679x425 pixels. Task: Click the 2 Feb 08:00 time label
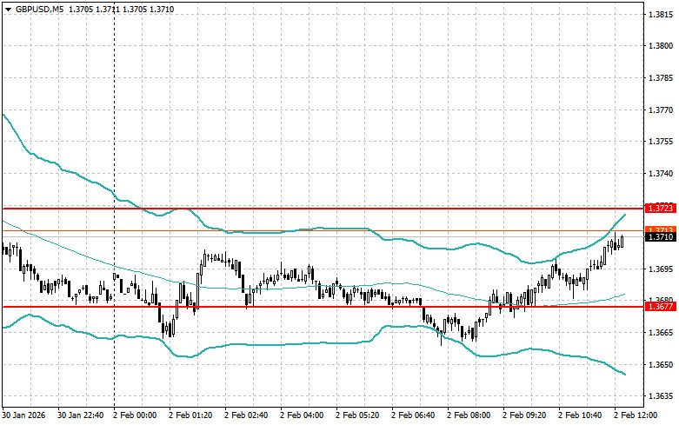click(x=469, y=415)
